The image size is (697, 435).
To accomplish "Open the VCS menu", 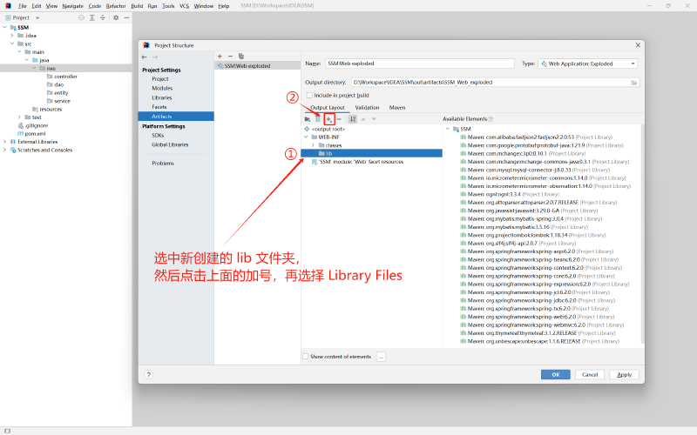I will (x=184, y=6).
